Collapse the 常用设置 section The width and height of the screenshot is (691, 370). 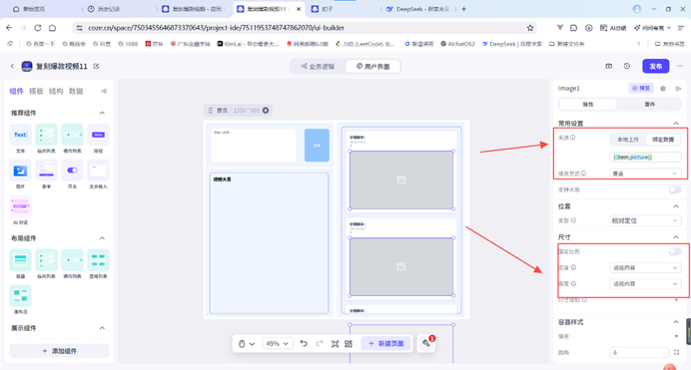point(676,124)
